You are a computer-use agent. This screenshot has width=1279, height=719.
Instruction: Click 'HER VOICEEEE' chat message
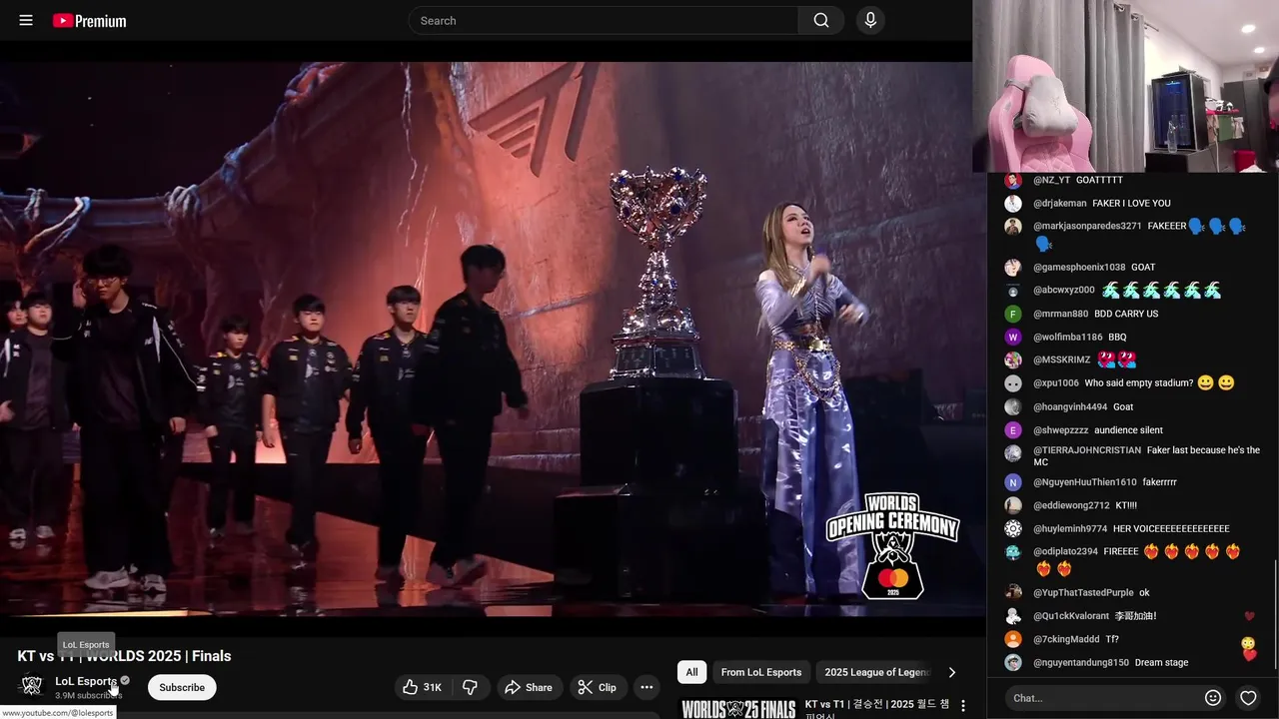point(1171,529)
